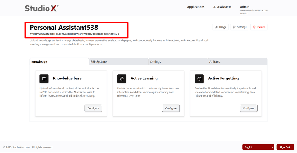This screenshot has height=153, width=297.
Task: Click the personal-assistant538 URL link
Action: tap(74, 34)
